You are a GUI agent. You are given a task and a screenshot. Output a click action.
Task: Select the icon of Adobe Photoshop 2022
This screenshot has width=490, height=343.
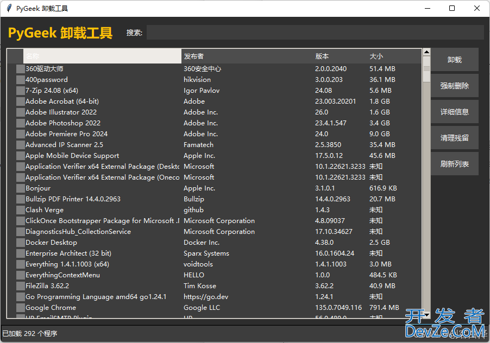[x=20, y=123]
